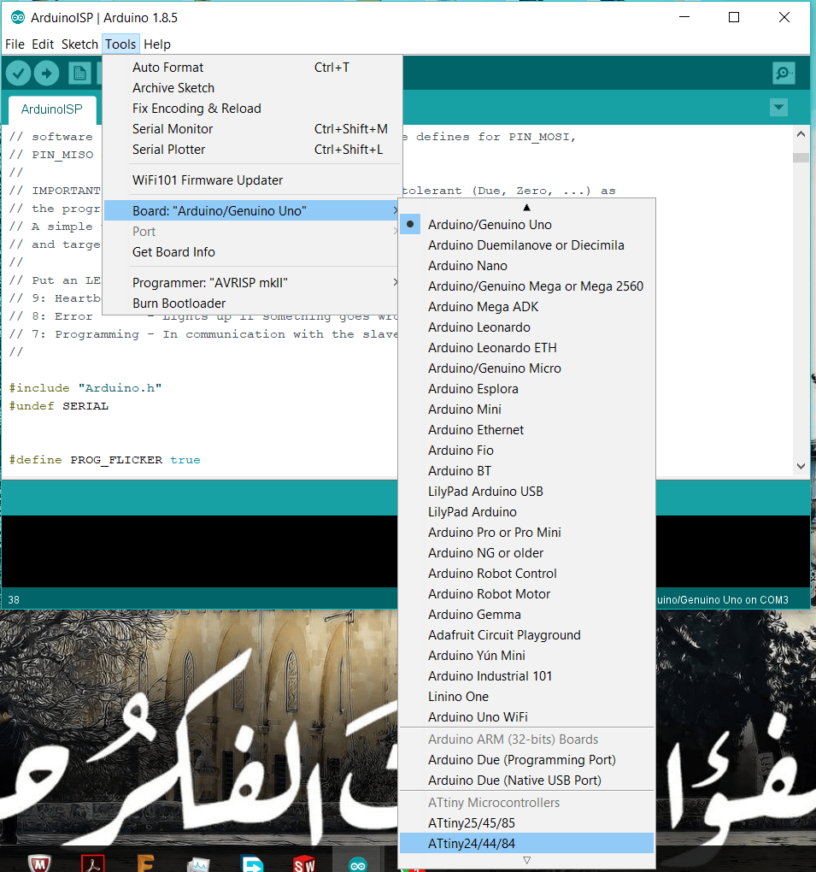Choose Archive Sketch menu entry

[252, 88]
